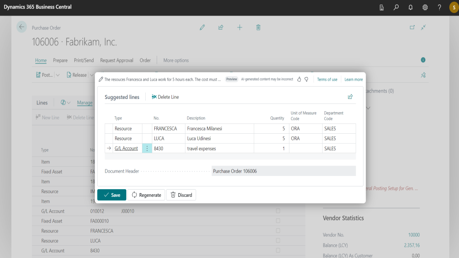Click Vendor No. value 10000

[x=414, y=235]
